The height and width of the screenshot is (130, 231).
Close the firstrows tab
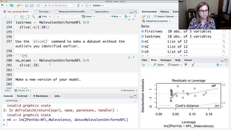point(51,12)
